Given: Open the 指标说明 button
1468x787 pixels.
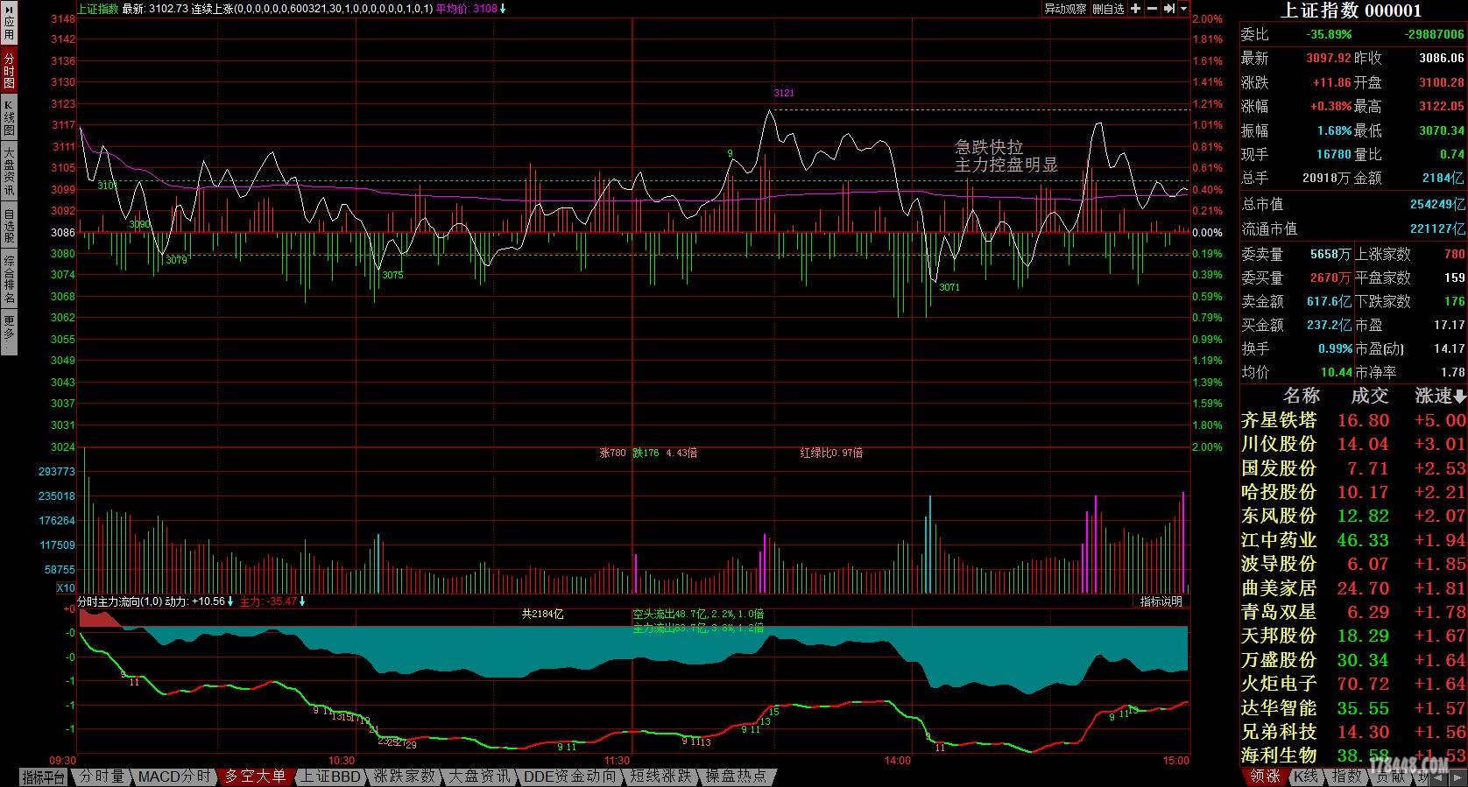Looking at the screenshot, I should click(1161, 601).
